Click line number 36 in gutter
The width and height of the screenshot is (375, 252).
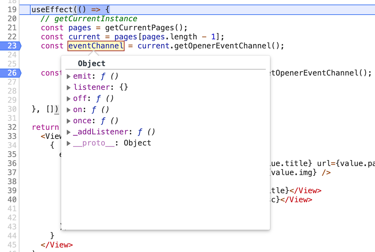tap(12, 164)
